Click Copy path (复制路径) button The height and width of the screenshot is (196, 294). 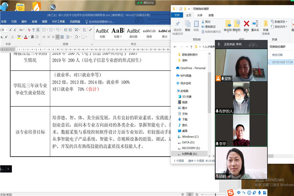point(210,27)
